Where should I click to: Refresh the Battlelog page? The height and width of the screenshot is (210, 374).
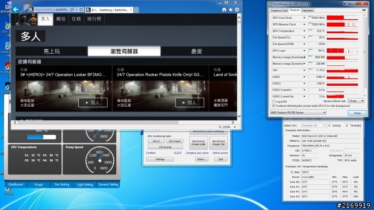[81, 10]
